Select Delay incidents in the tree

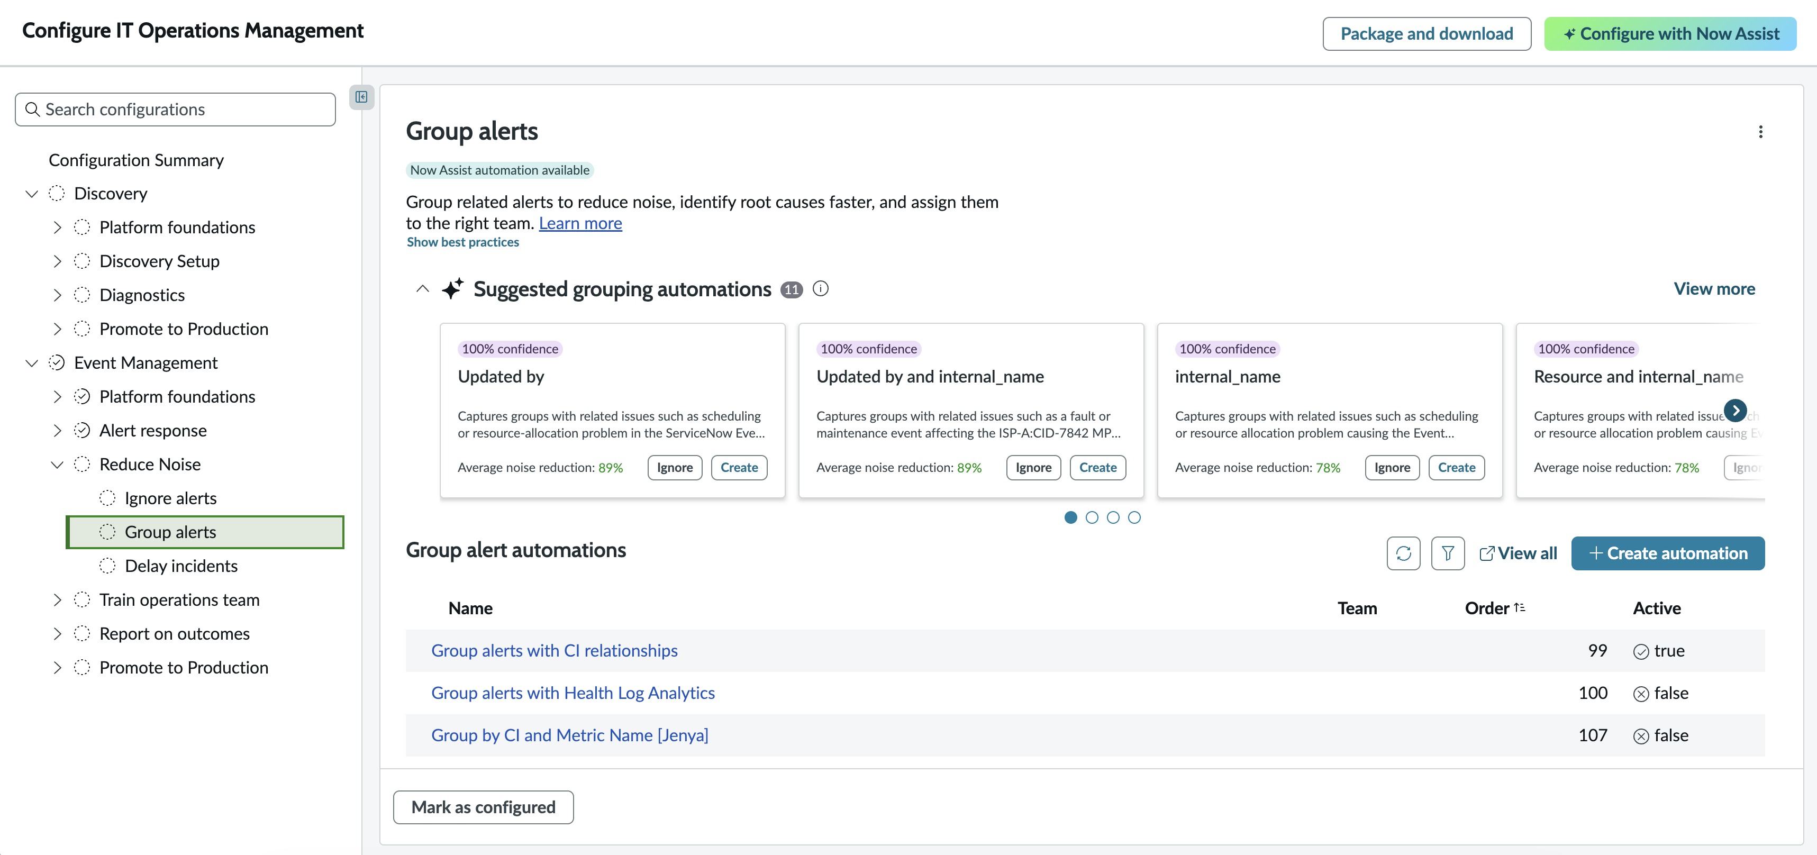(x=181, y=566)
